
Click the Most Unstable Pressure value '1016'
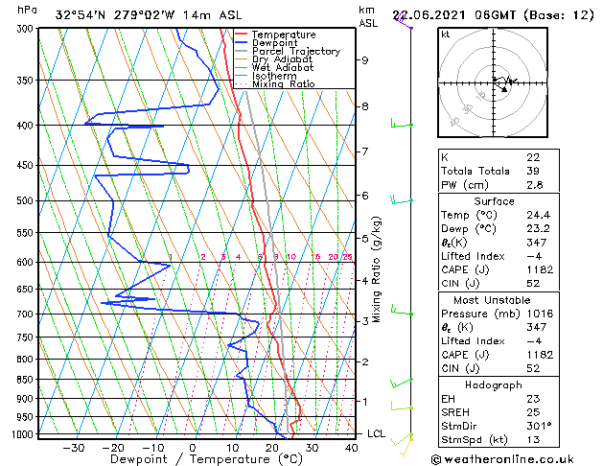(540, 314)
